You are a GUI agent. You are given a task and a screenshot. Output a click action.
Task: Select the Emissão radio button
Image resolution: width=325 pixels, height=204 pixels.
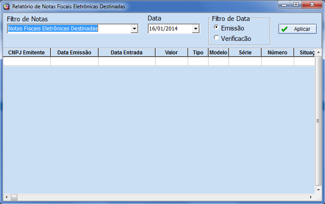[x=217, y=28]
